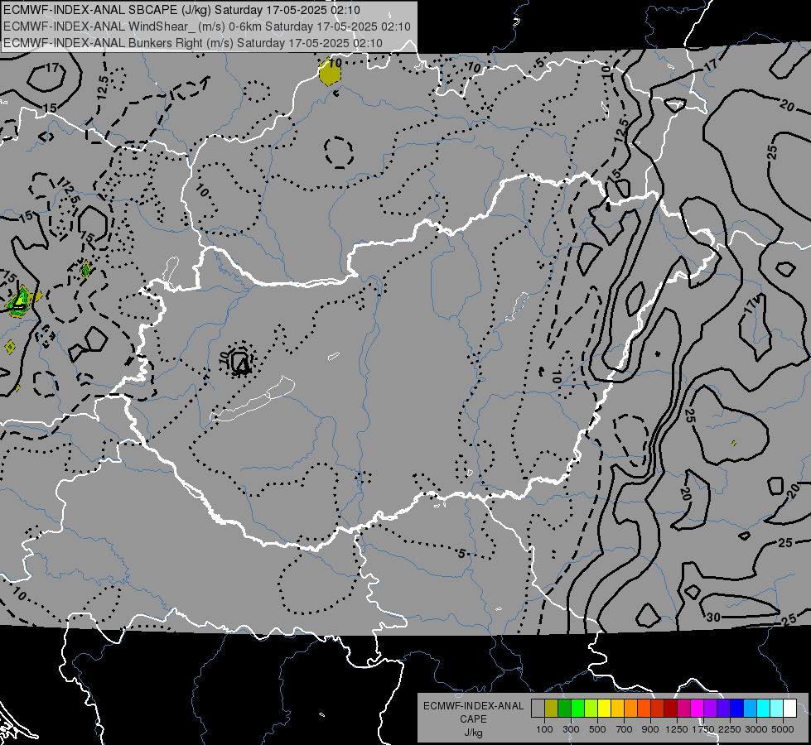
Task: Click the gray swatch in the CAPE legend
Action: point(538,708)
